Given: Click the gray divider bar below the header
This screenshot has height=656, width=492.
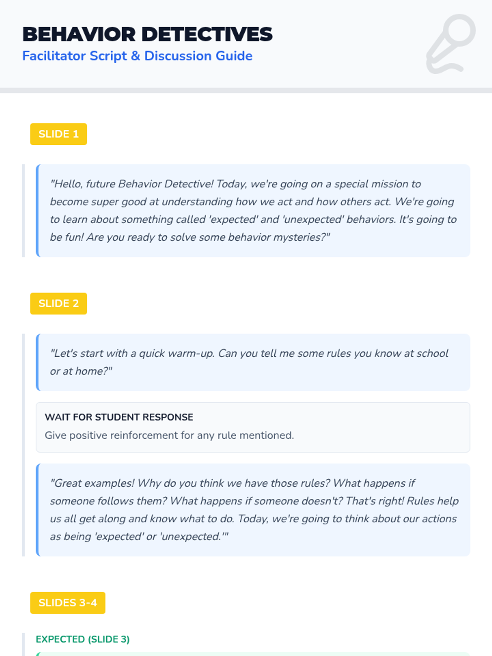Looking at the screenshot, I should (x=246, y=90).
